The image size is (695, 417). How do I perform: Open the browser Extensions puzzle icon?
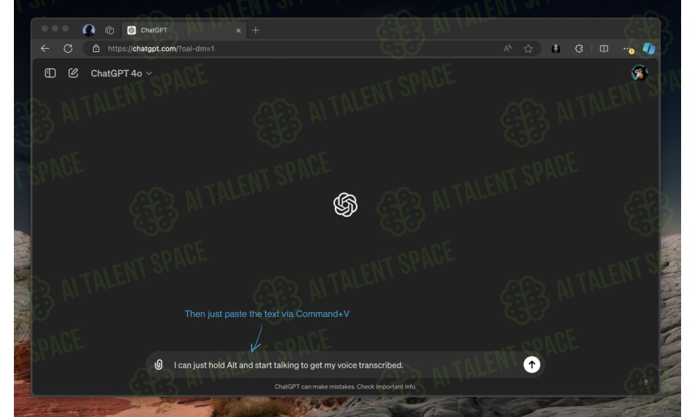[x=579, y=49]
